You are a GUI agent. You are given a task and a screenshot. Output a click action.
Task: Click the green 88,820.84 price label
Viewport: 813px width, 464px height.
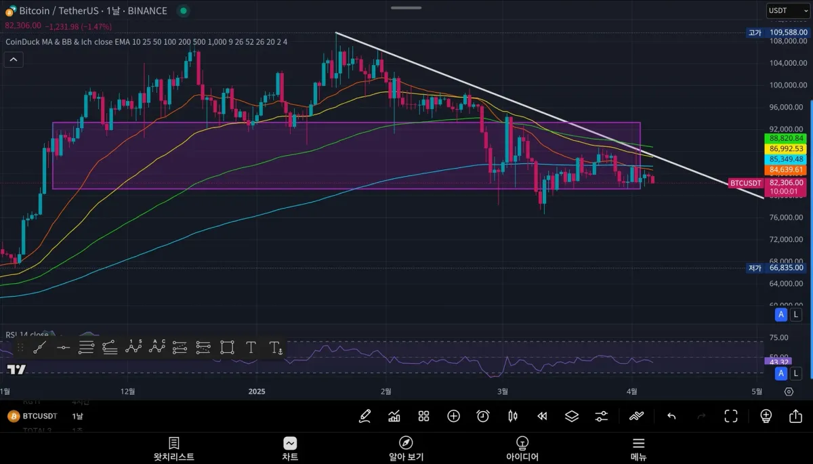pyautogui.click(x=786, y=138)
